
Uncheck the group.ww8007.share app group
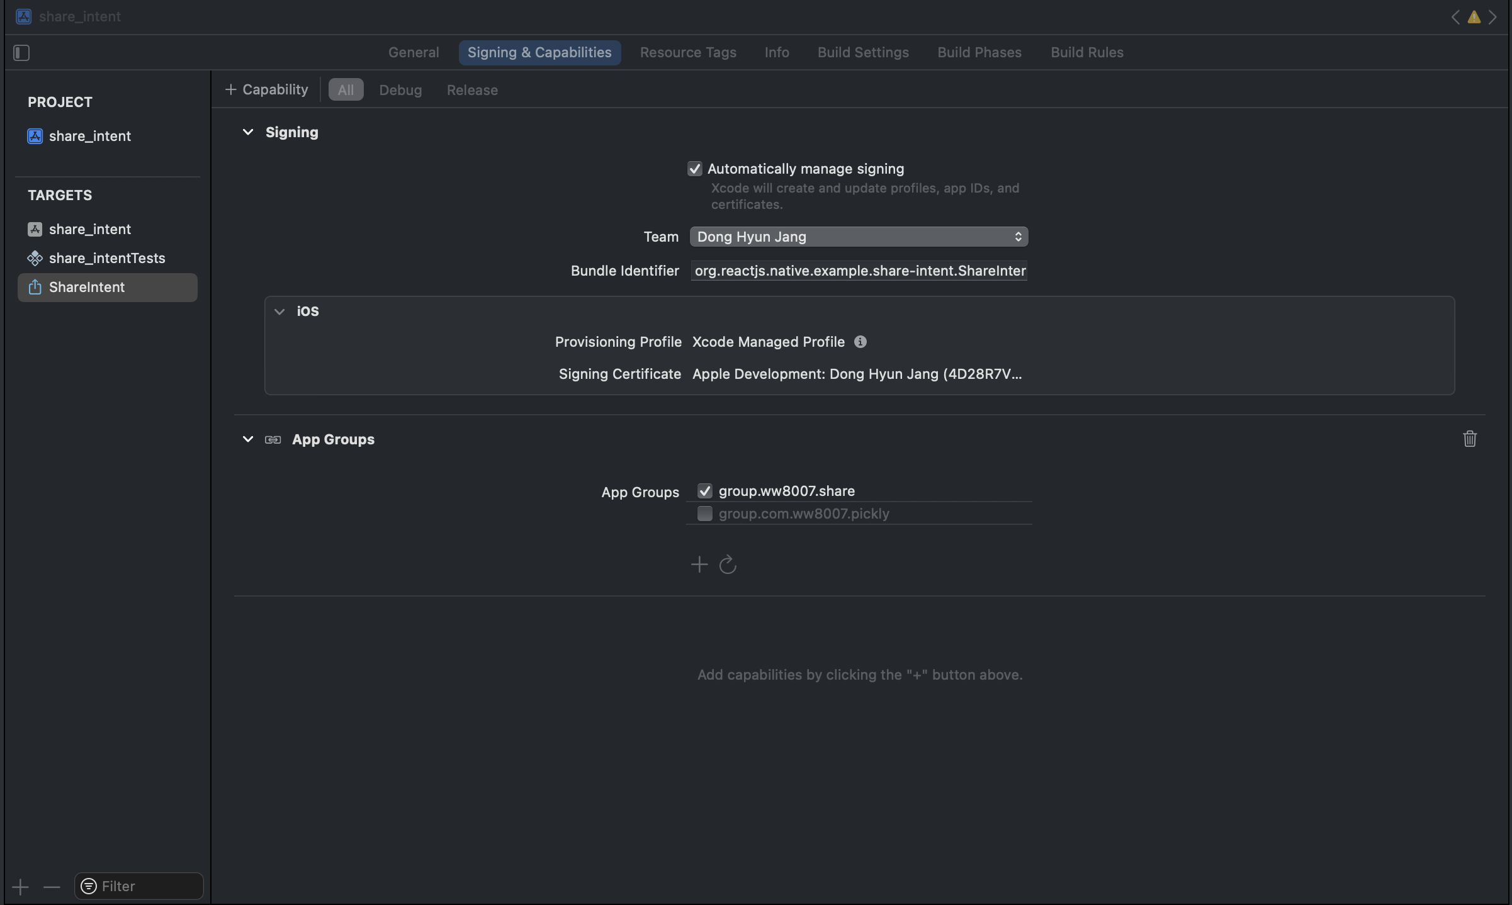(704, 491)
